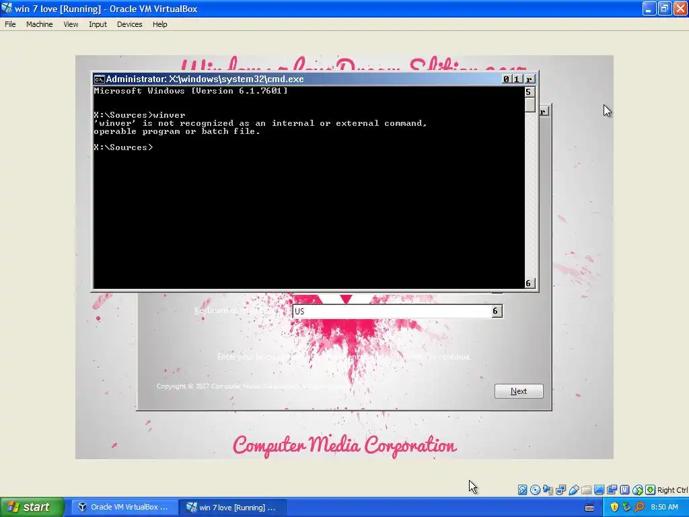Click the display status icon in VirtualBox
Screen dimensions: 689x517
coord(599,490)
